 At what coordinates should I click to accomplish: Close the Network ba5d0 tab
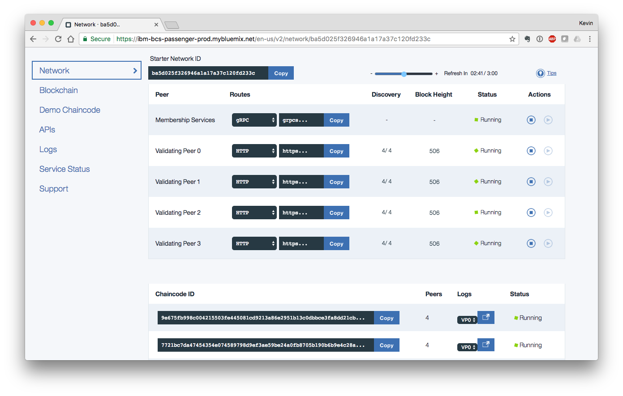pyautogui.click(x=156, y=25)
